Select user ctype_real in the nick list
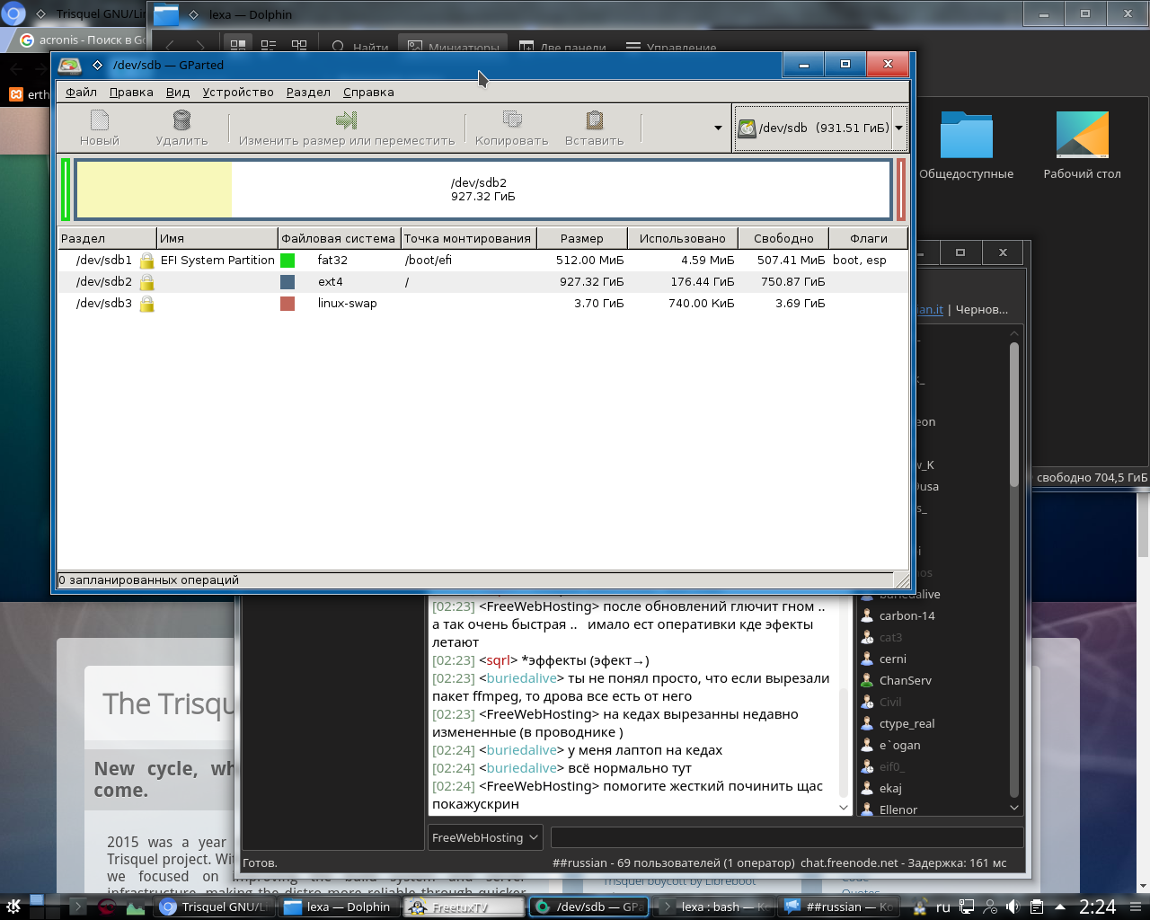The image size is (1150, 920). (907, 723)
